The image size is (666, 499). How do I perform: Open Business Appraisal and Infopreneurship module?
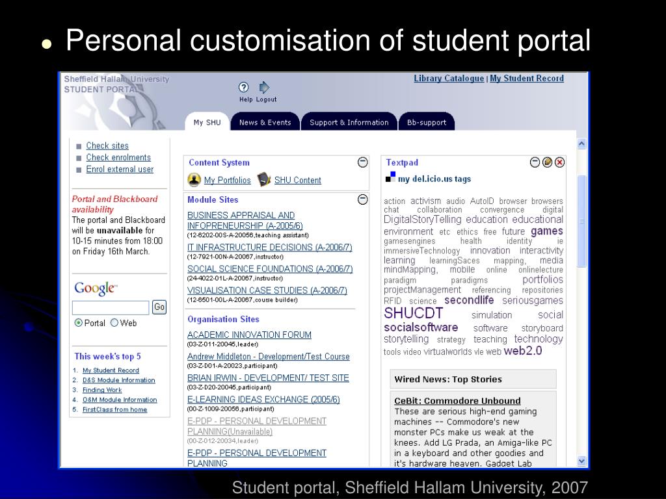[x=245, y=221]
